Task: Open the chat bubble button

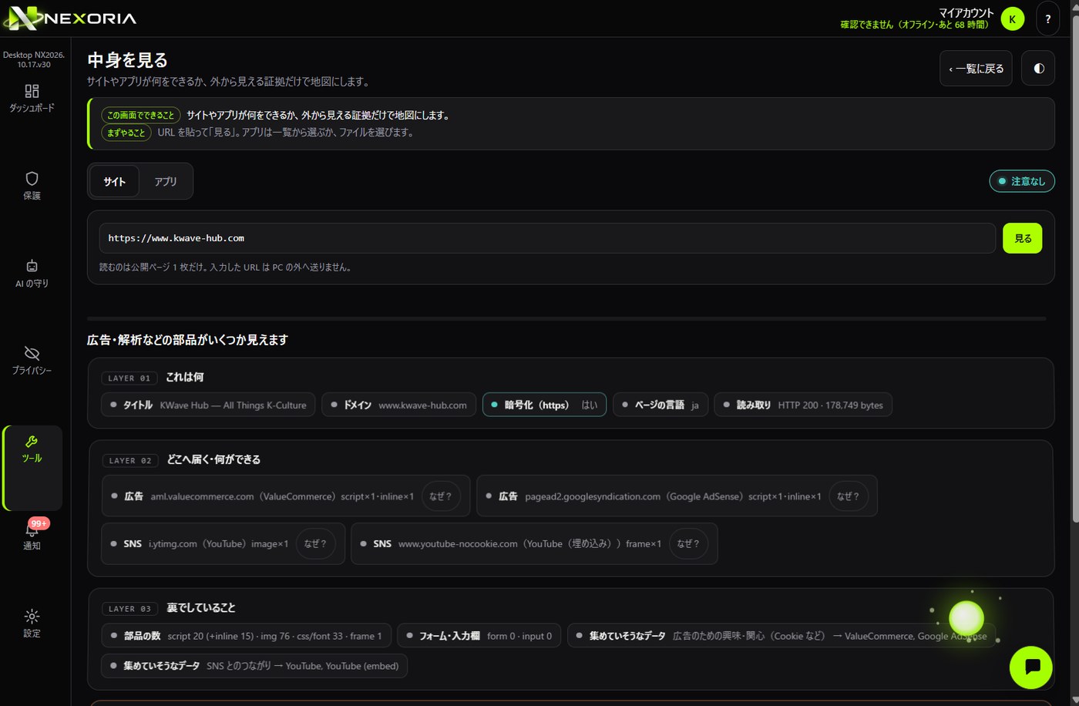Action: tap(1031, 667)
